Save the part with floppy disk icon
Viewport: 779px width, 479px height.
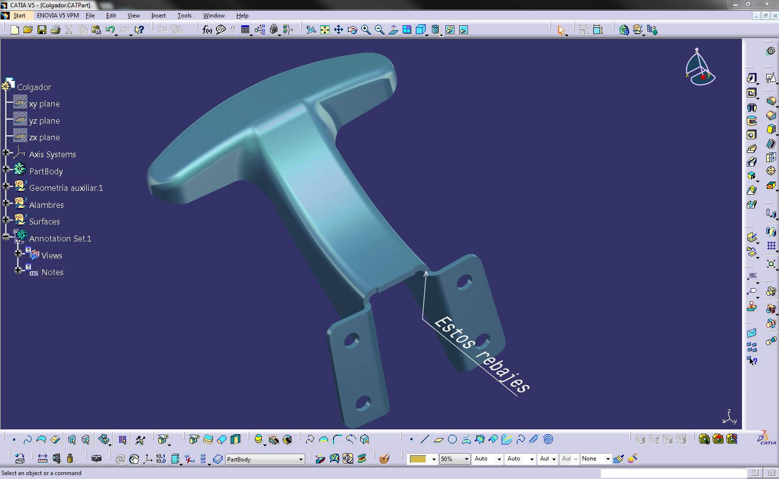tap(42, 30)
